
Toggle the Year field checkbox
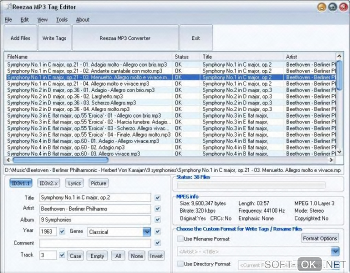(62, 231)
